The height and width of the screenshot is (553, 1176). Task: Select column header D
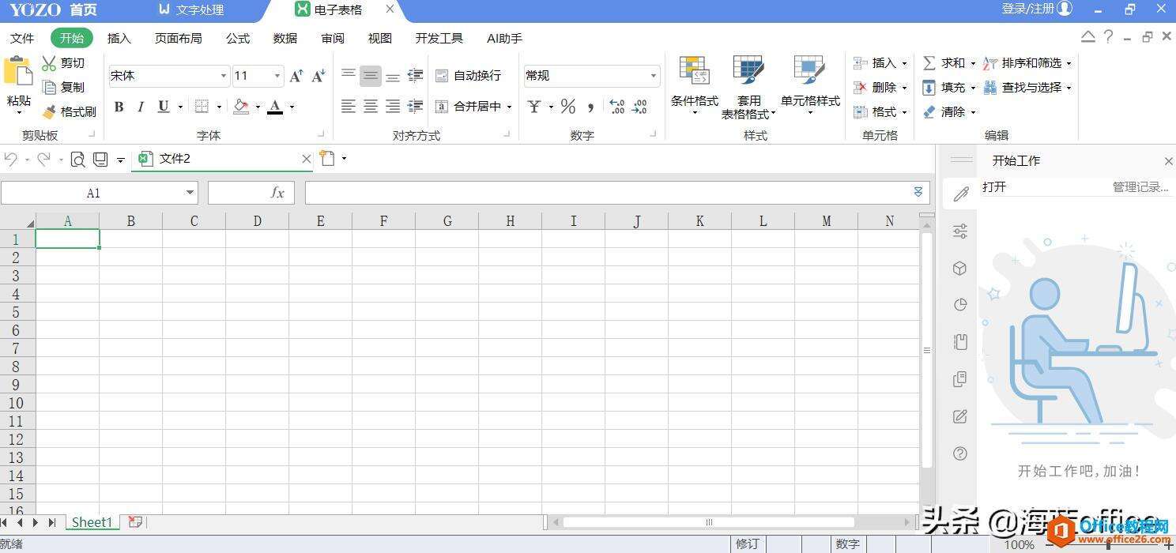click(257, 221)
